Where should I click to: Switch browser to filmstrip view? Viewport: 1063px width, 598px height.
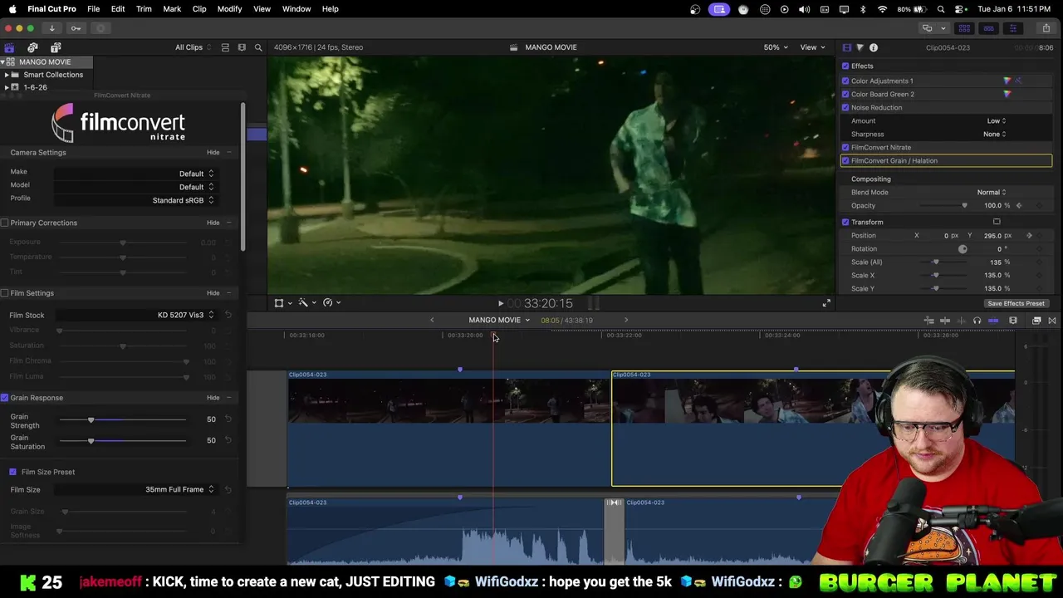tap(242, 47)
